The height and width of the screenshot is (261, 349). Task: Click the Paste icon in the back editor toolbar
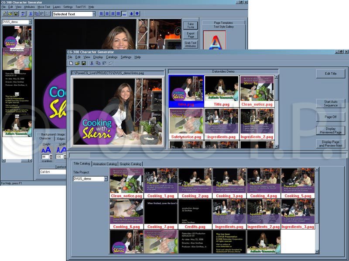[42, 14]
